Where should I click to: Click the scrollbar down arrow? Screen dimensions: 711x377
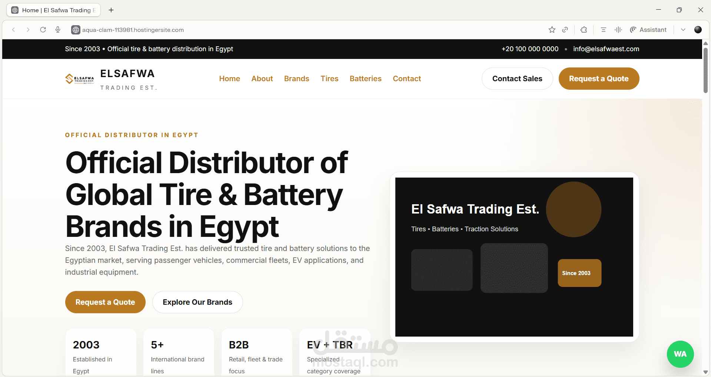coord(705,372)
